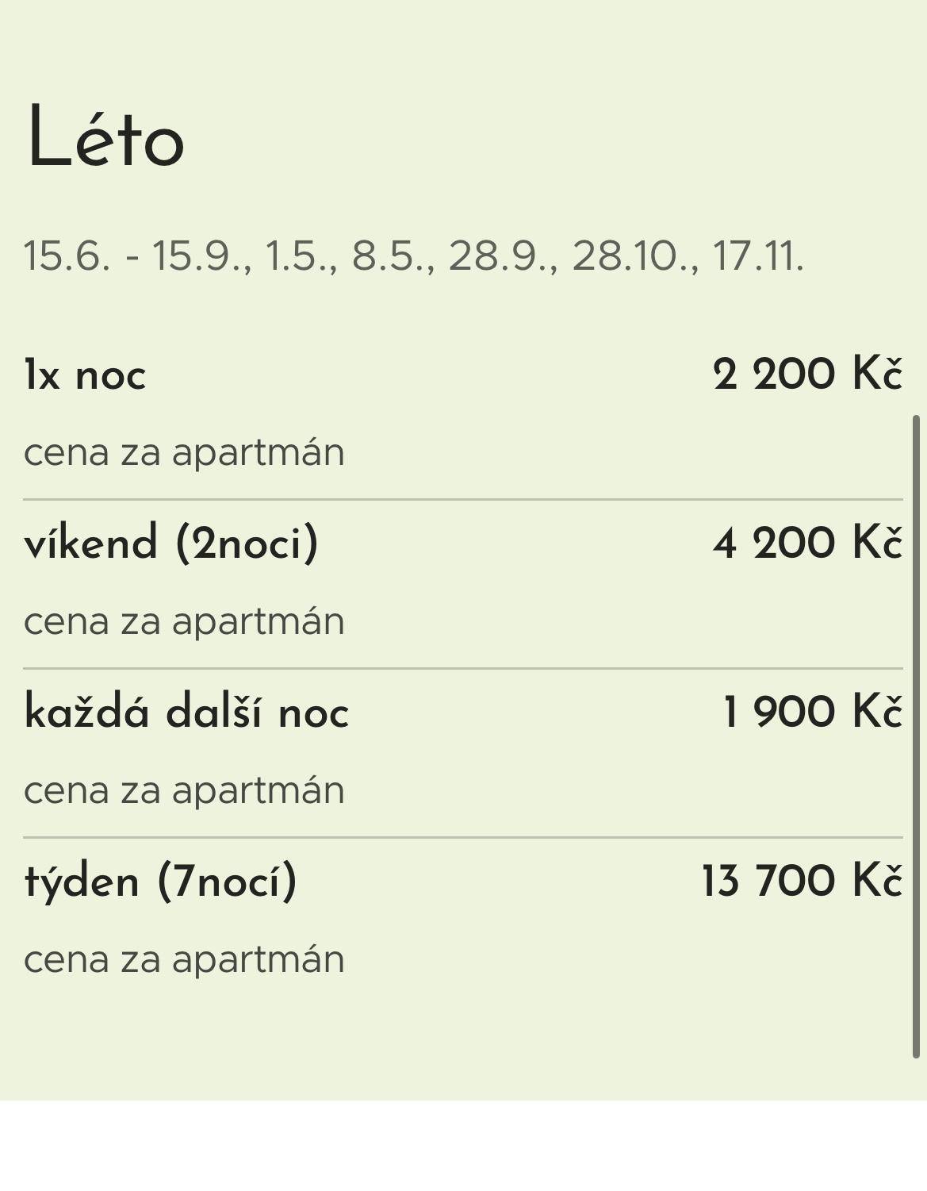This screenshot has width=927, height=1191.
Task: Click the 28.10. date in the list
Action: [x=634, y=256]
